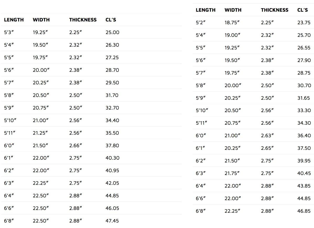The image size is (314, 228).
Task: Click the CL'S header in the right table
Action: point(302,10)
